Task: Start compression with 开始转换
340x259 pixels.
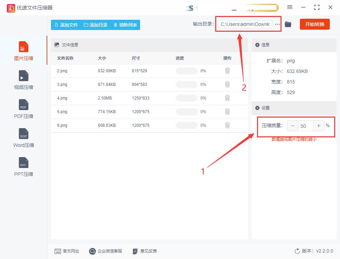Action: (314, 24)
